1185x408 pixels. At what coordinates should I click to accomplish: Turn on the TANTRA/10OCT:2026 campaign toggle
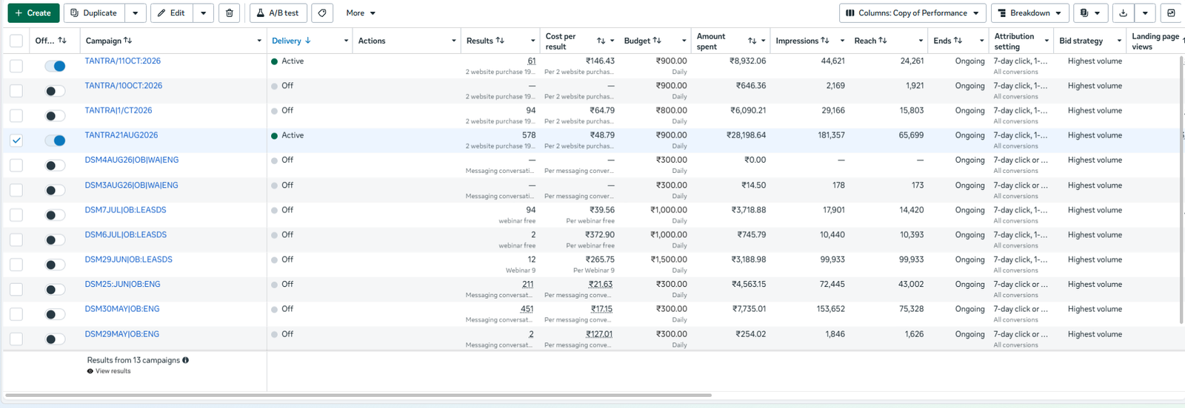(x=55, y=91)
